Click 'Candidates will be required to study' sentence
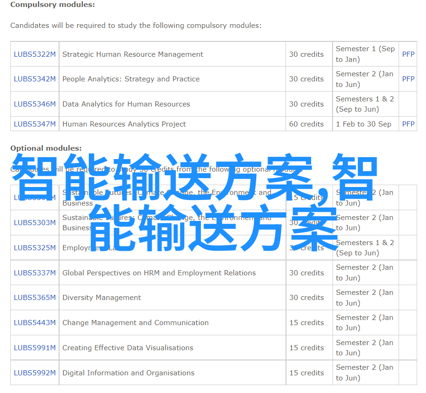Viewport: 426px width, 393px height. coord(136,26)
